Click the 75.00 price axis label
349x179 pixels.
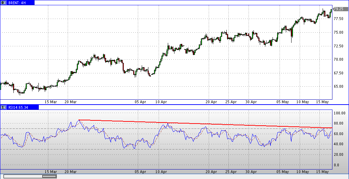pyautogui.click(x=338, y=32)
